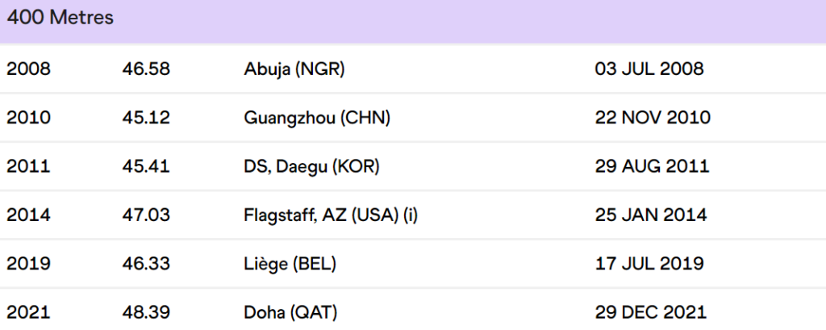Click the Abuja (NGR) venue
This screenshot has height=330, width=826.
point(294,69)
